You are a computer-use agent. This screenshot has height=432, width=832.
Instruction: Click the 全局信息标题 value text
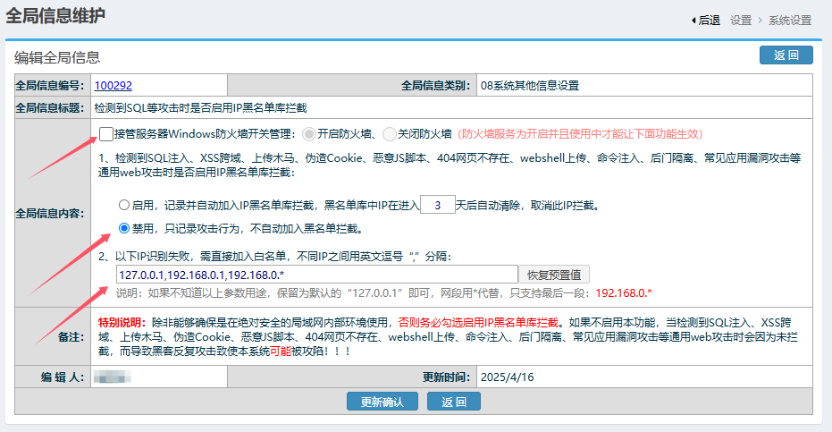200,107
